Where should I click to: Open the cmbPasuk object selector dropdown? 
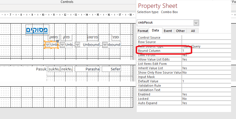pos(196,23)
